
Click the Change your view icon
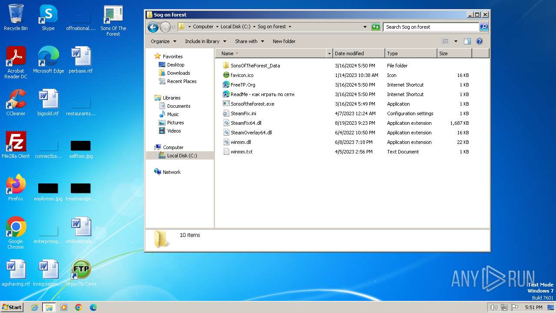pyautogui.click(x=445, y=41)
